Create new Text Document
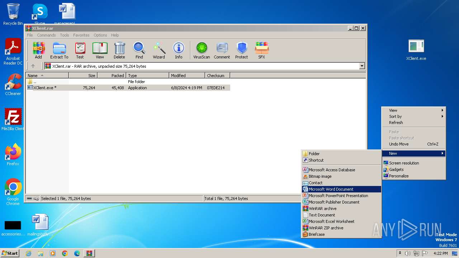This screenshot has height=258, width=459. coord(341,215)
